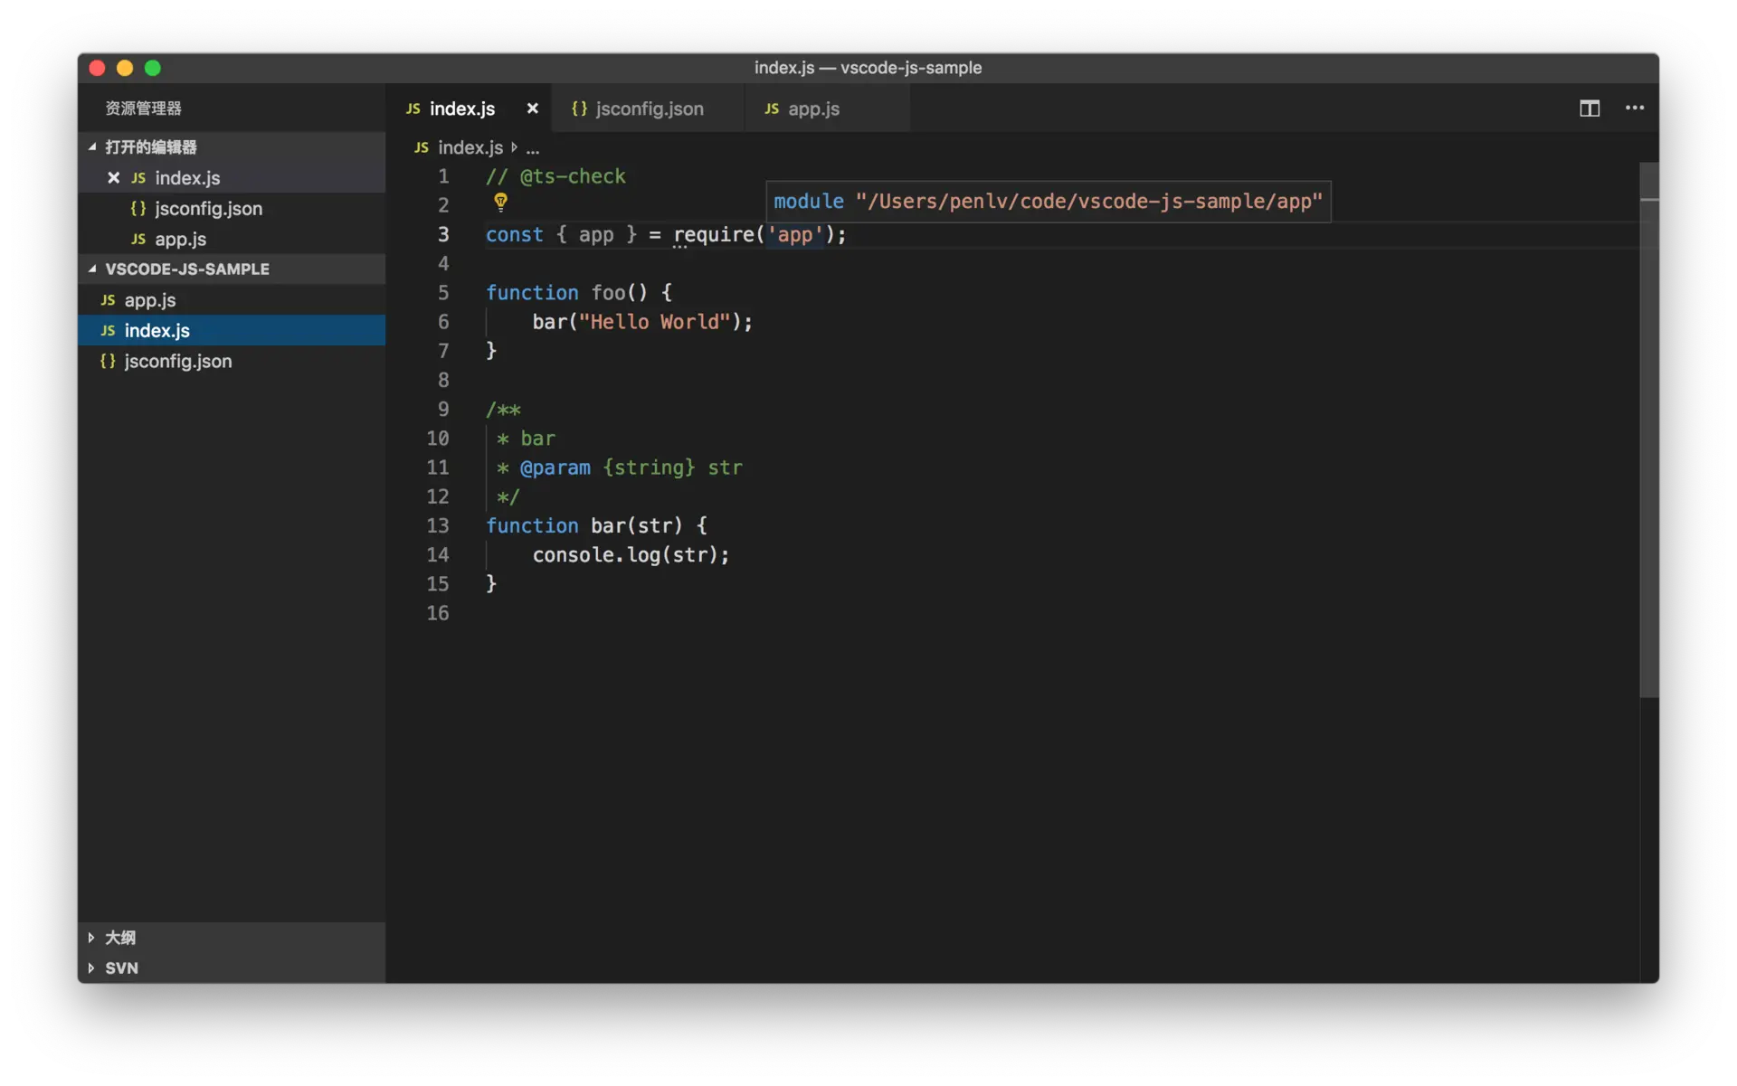Click the yellow minimize window button
The width and height of the screenshot is (1737, 1086).
pyautogui.click(x=125, y=68)
